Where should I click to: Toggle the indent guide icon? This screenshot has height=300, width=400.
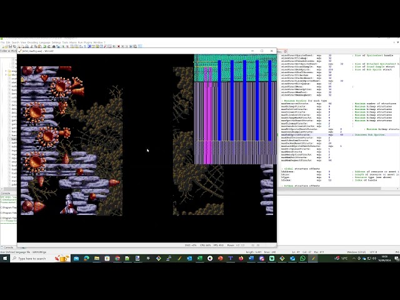click(x=89, y=46)
